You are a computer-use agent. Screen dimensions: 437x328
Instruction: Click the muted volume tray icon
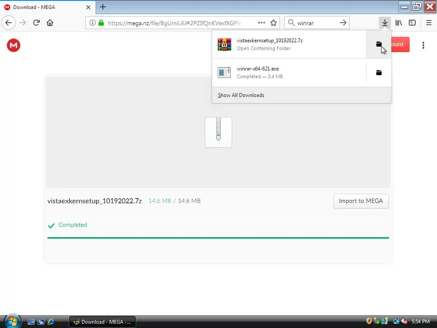click(404, 321)
